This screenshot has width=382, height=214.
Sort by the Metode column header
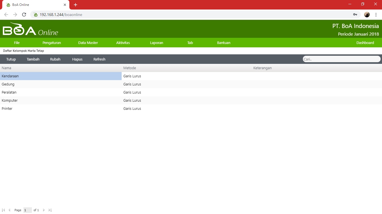click(130, 68)
